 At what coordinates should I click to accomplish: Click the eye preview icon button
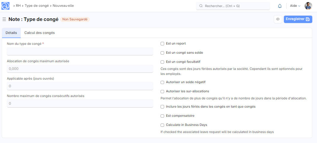tap(278, 19)
